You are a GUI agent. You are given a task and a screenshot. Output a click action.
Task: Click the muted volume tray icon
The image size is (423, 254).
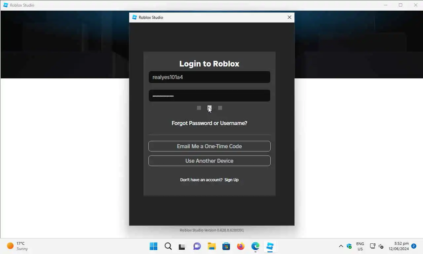point(381,246)
